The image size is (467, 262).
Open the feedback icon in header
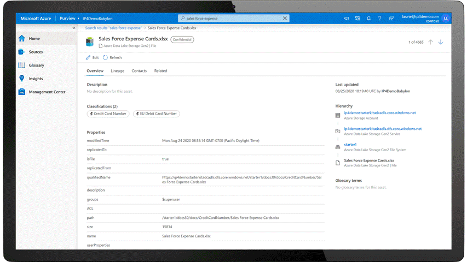[x=391, y=18]
